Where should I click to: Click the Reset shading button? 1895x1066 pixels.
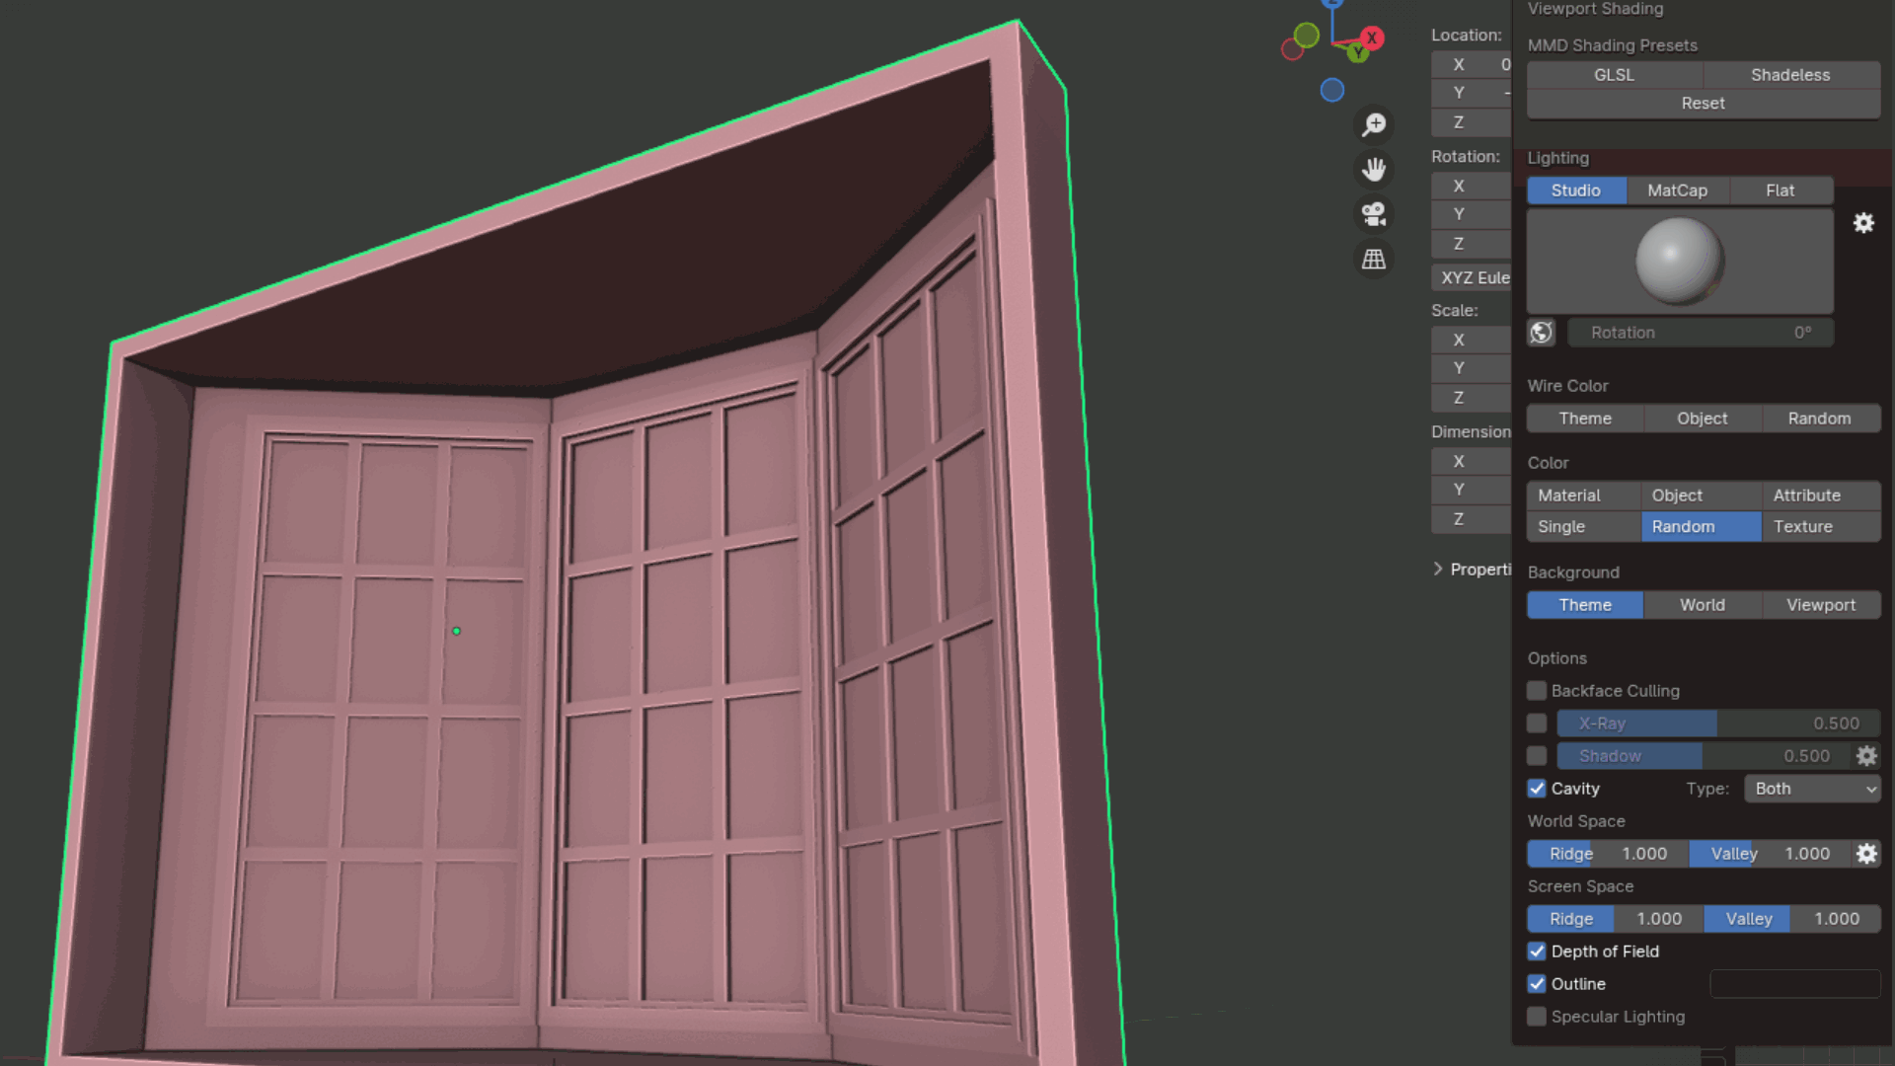point(1703,104)
